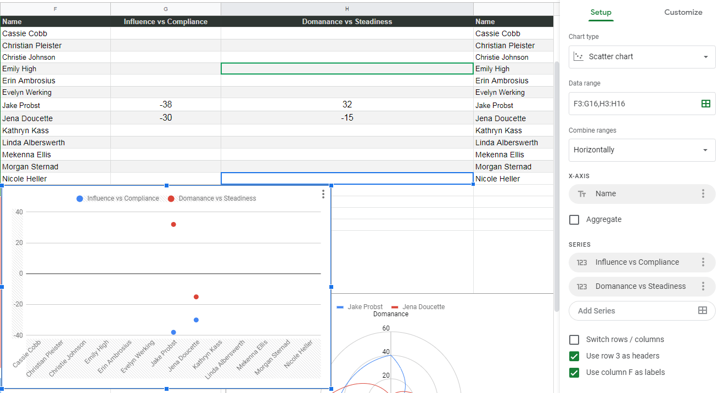
Task: Toggle the Aggregate checkbox
Action: click(574, 220)
